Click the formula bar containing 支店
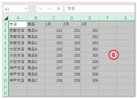This screenshot has height=99, width=137. pos(99,9)
